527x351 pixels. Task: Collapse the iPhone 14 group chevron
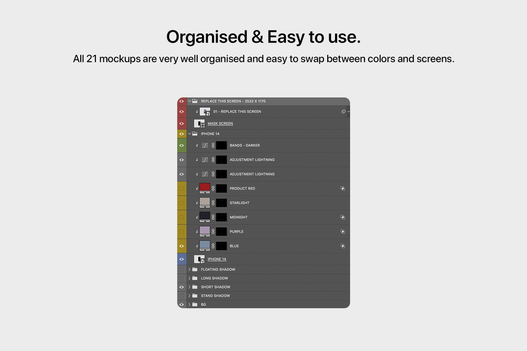click(189, 134)
